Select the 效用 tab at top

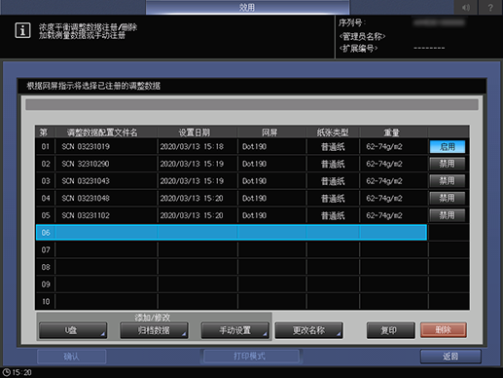point(247,7)
